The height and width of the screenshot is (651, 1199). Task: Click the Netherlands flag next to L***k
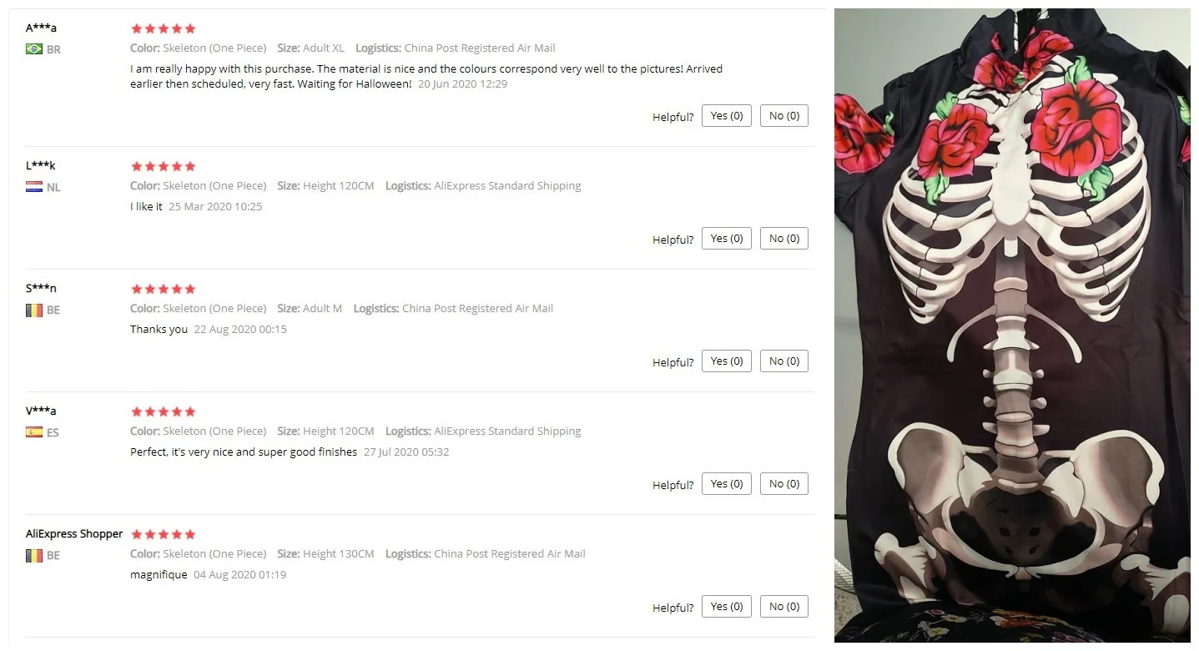pyautogui.click(x=34, y=187)
